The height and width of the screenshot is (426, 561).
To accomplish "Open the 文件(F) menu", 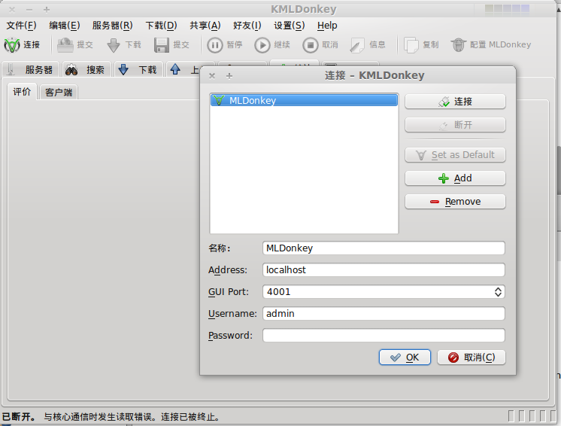I will coord(22,26).
